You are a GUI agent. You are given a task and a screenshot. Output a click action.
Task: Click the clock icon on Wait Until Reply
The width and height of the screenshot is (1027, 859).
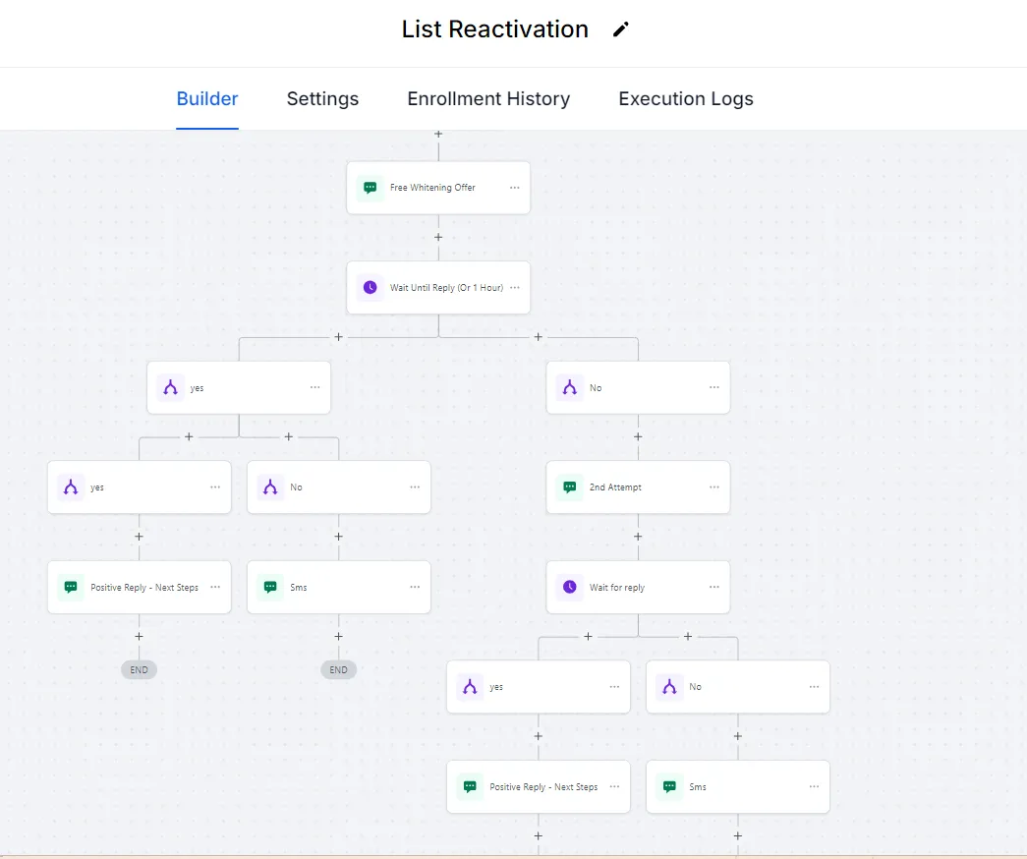coord(370,288)
